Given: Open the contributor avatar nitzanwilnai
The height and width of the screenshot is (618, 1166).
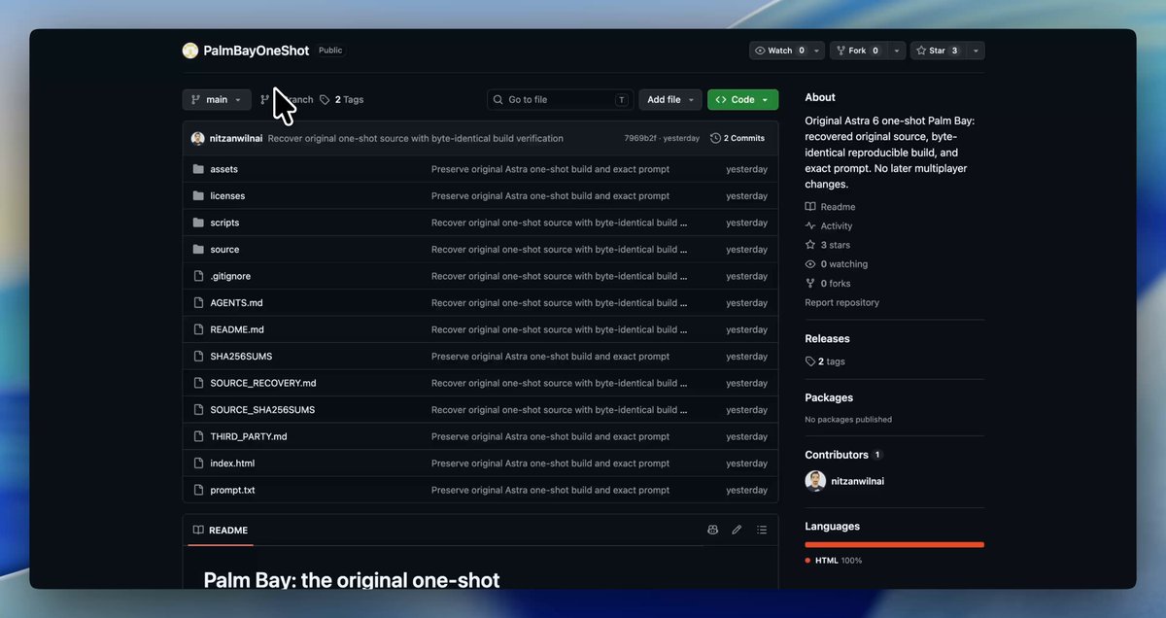Looking at the screenshot, I should (x=815, y=481).
